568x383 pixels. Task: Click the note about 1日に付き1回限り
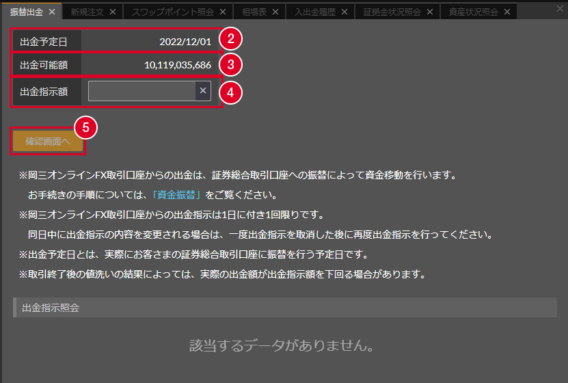172,215
